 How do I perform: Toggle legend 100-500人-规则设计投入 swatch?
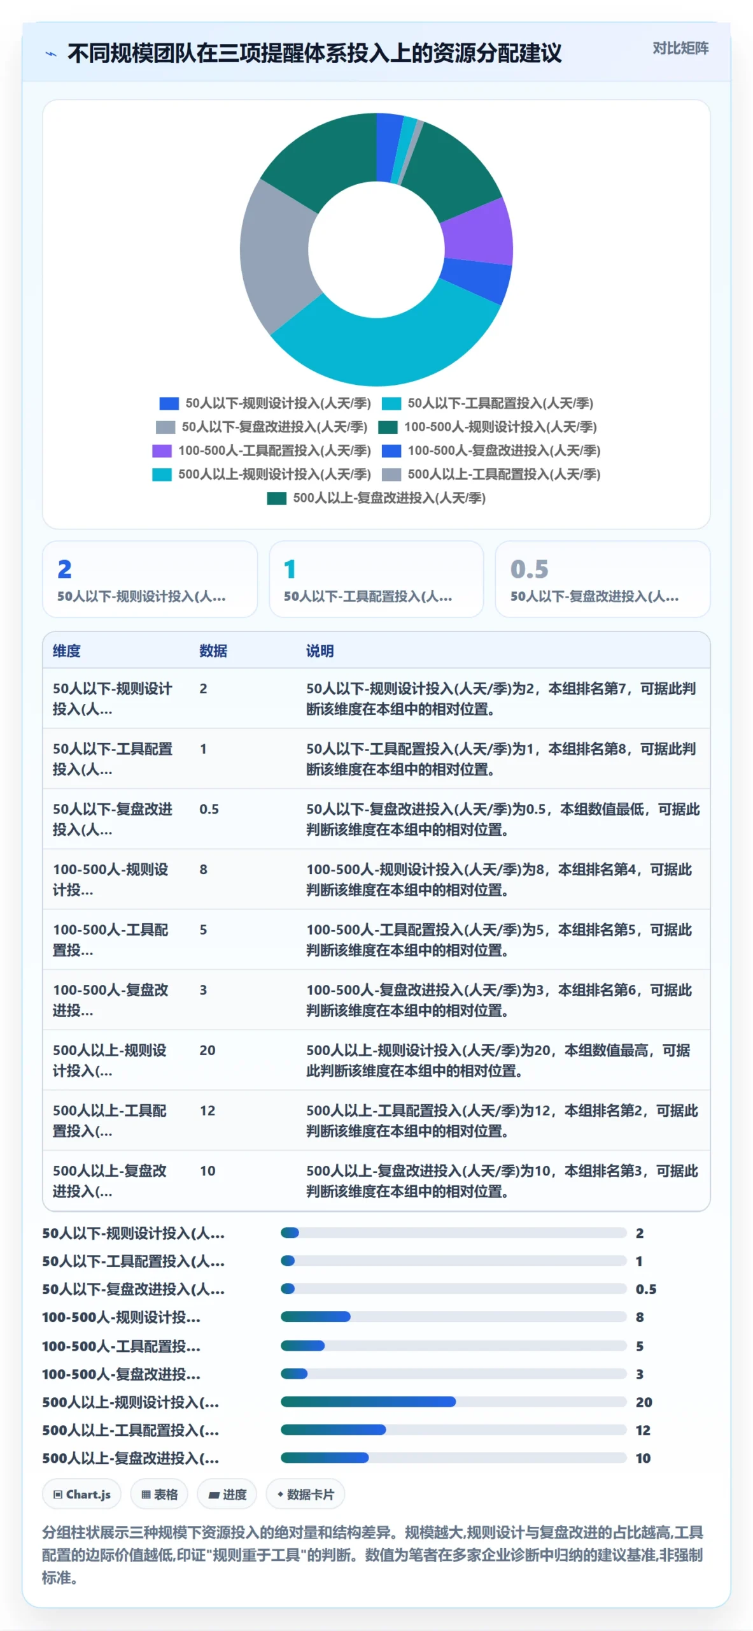pos(388,427)
